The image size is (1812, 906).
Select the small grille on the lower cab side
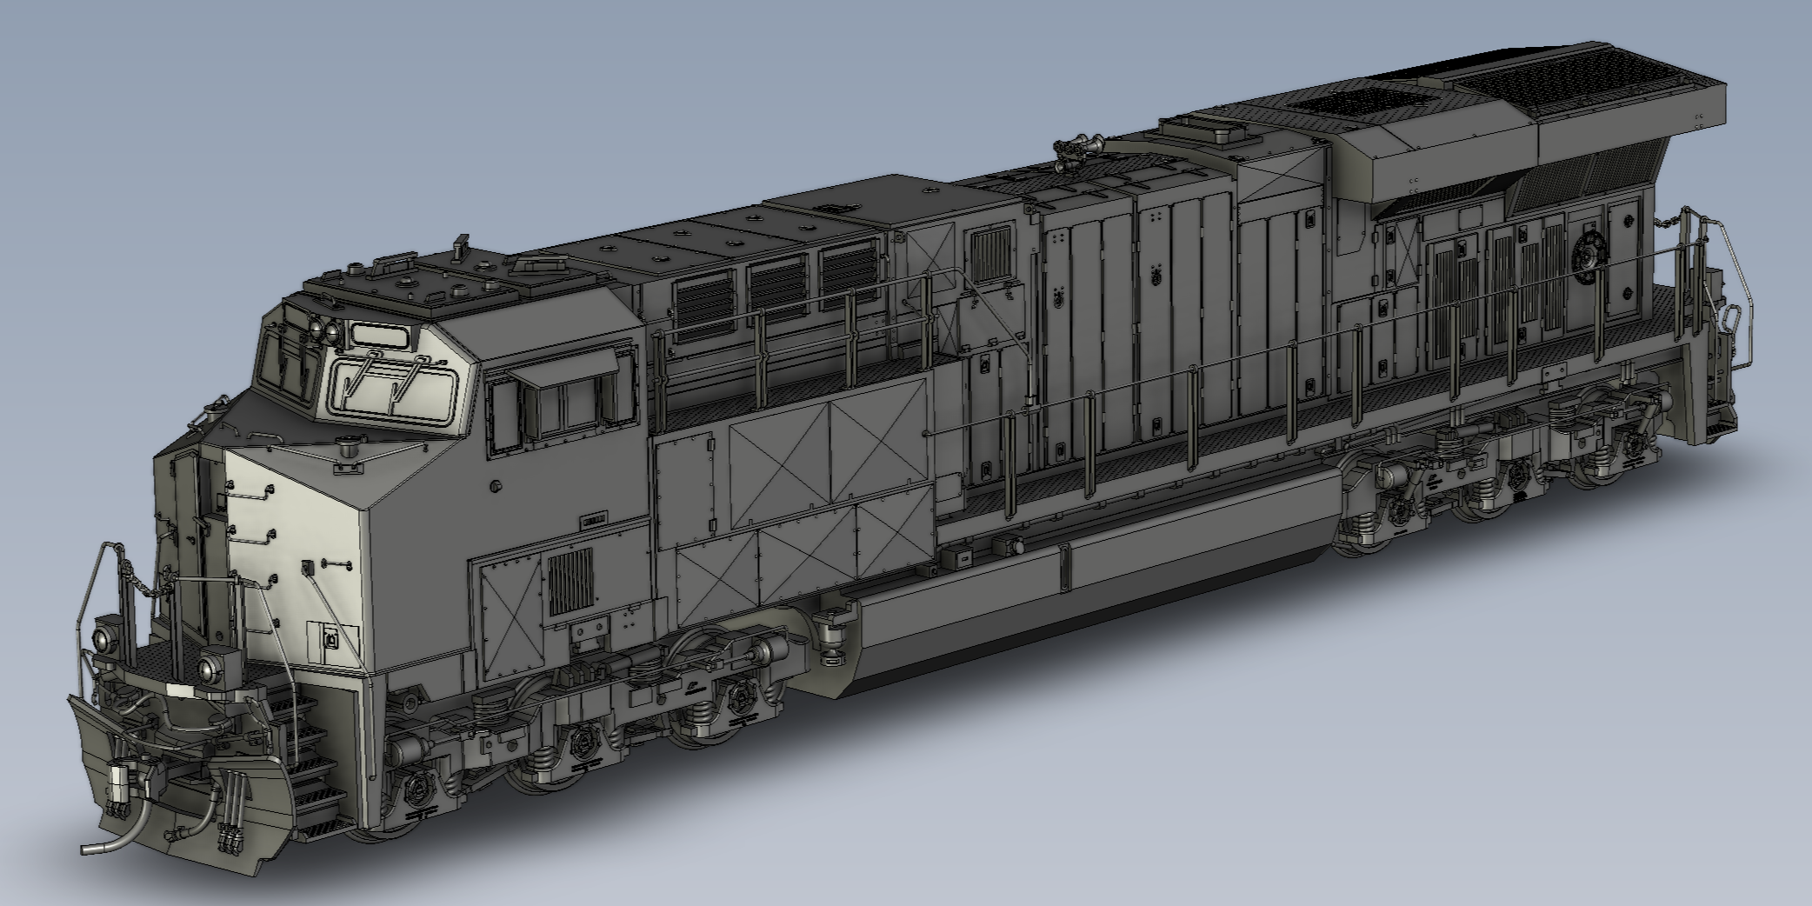coord(570,583)
